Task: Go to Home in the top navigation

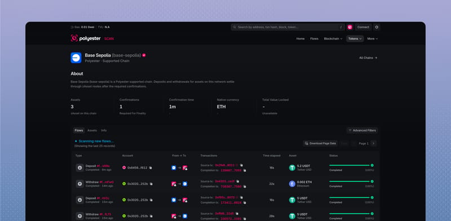Action: point(300,38)
